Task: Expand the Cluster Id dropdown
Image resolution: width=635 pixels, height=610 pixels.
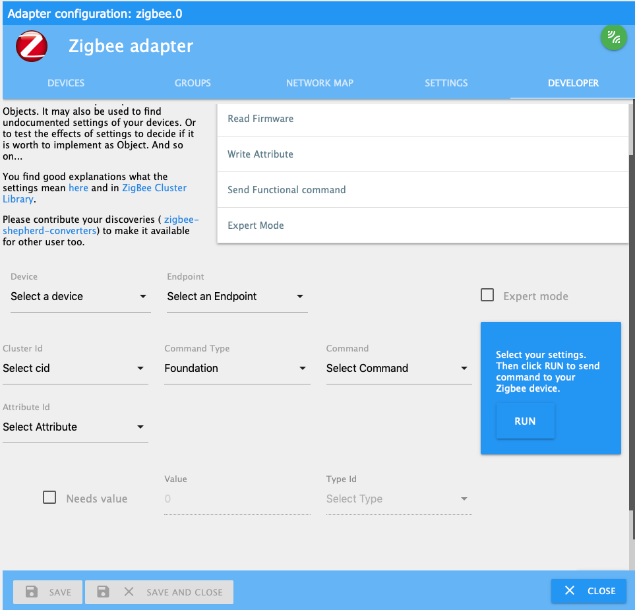Action: point(75,368)
